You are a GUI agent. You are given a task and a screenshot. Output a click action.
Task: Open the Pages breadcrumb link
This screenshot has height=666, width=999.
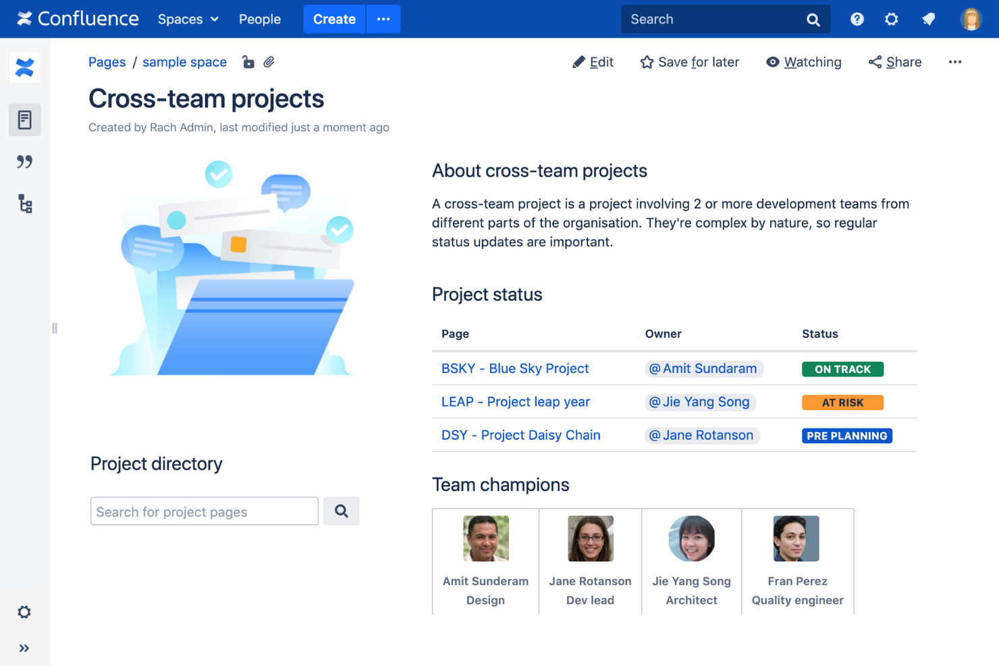point(107,61)
